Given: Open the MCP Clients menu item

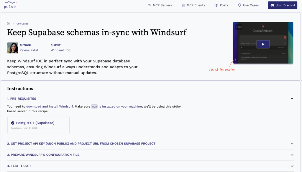Looking at the screenshot, I should coord(193,5).
